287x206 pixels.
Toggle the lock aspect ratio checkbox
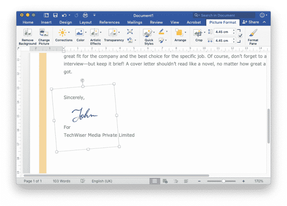click(240, 36)
